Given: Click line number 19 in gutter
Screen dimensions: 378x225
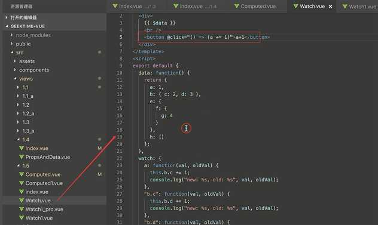Looking at the screenshot, I should 120,137.
